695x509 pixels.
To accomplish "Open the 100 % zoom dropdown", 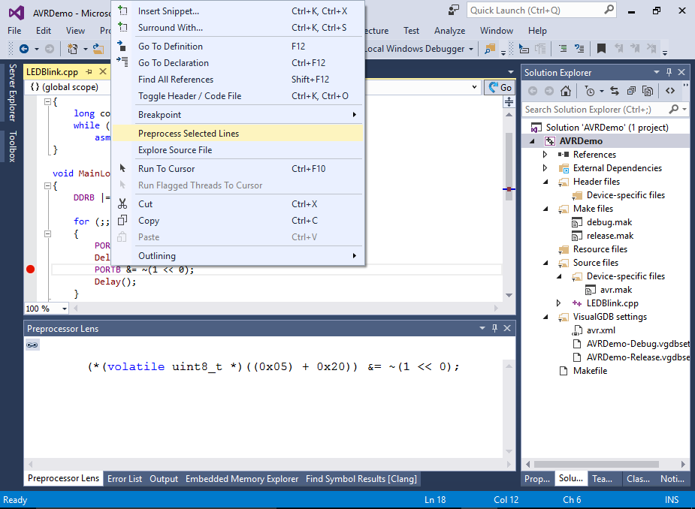I will pos(65,309).
